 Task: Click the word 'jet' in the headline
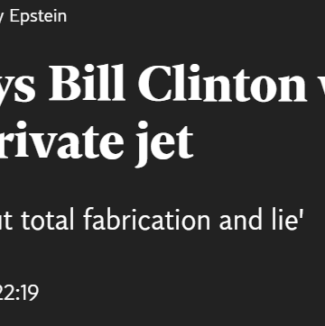pyautogui.click(x=165, y=144)
